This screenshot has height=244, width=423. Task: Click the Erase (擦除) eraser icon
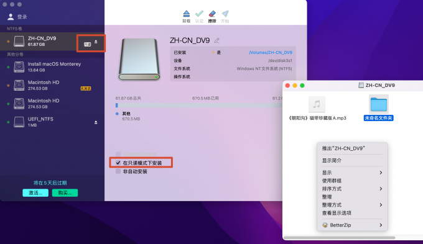212,14
